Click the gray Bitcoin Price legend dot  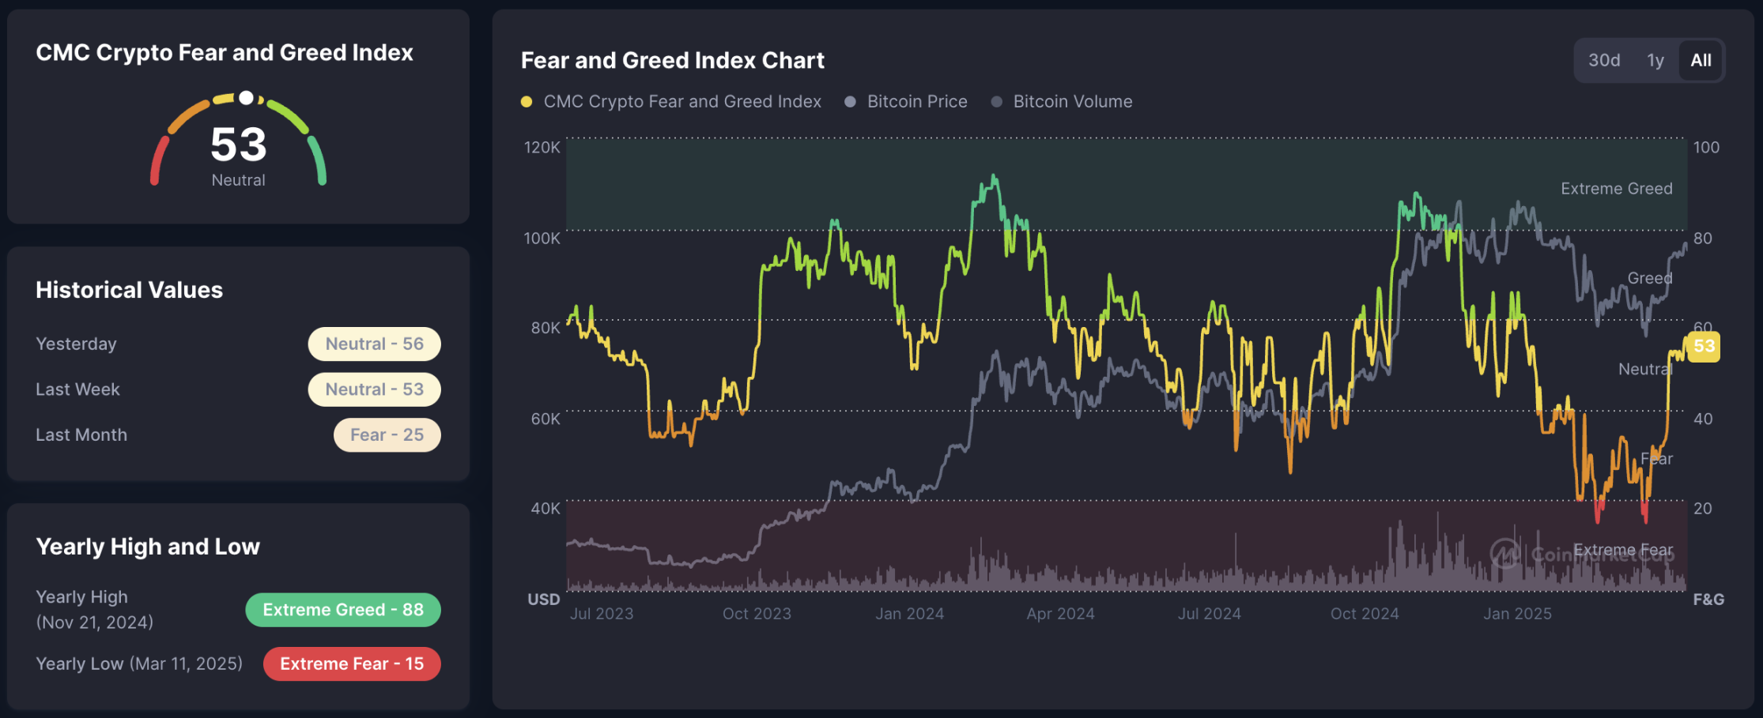pos(851,101)
